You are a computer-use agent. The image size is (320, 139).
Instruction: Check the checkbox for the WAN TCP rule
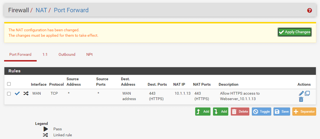pos(9,94)
